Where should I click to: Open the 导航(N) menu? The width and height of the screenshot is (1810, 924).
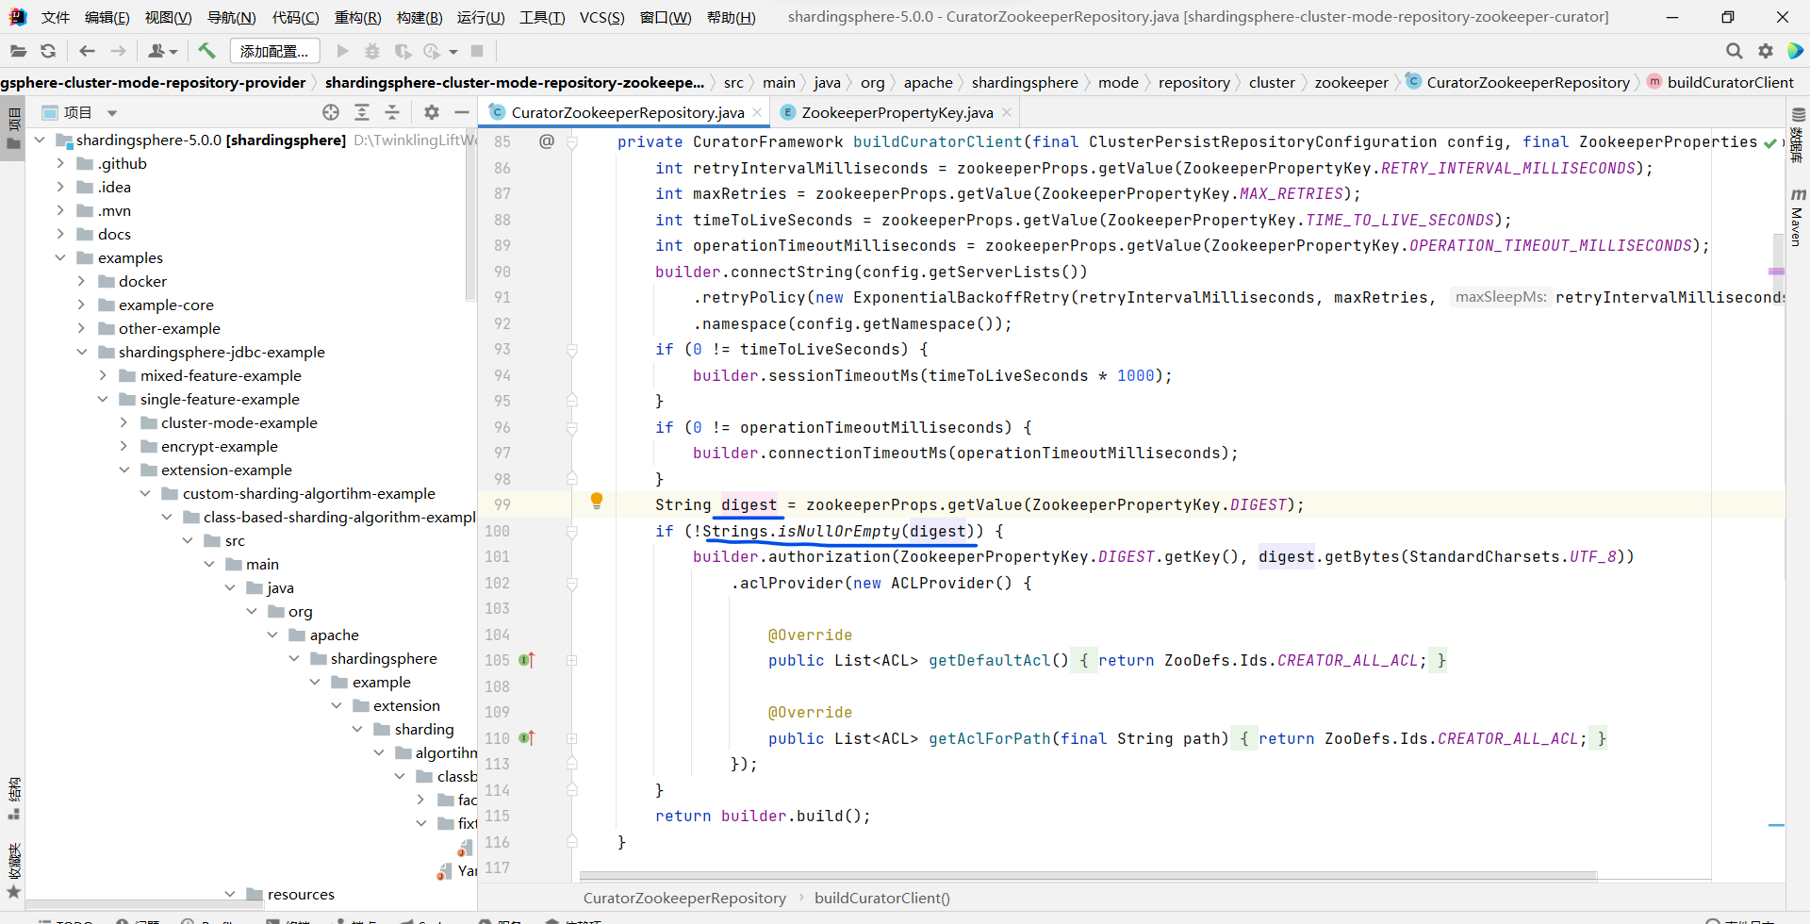pyautogui.click(x=231, y=17)
